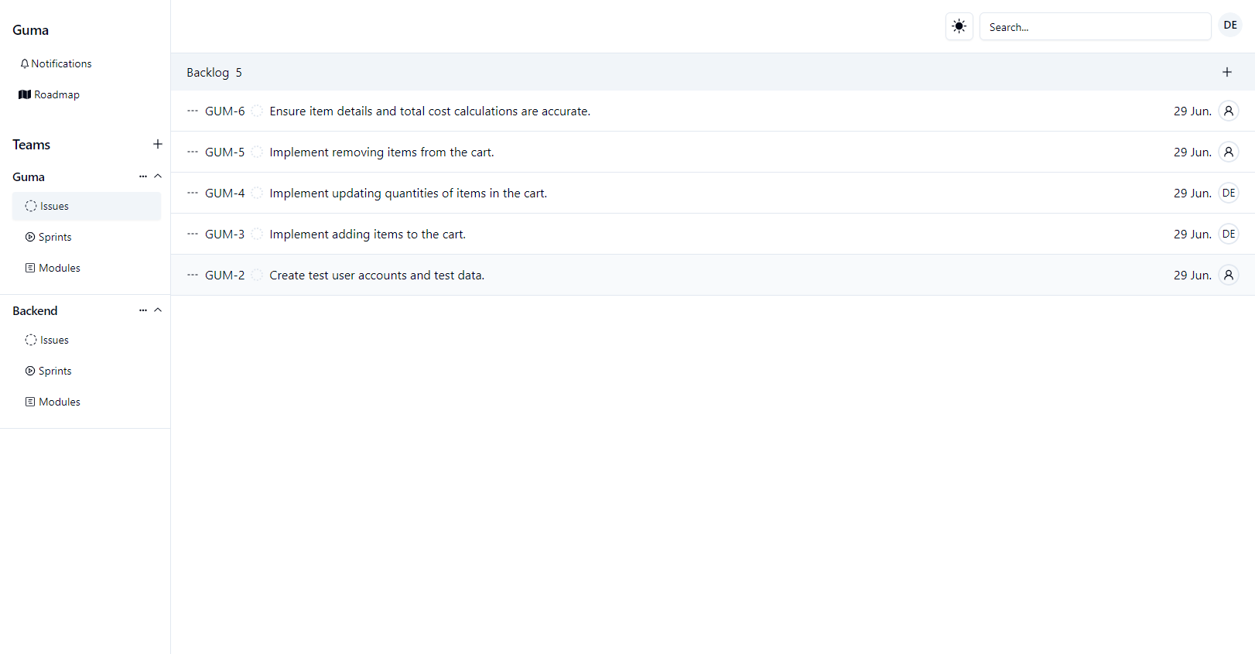
Task: Click the DE assignee avatar on GUM-4
Action: [x=1228, y=193]
